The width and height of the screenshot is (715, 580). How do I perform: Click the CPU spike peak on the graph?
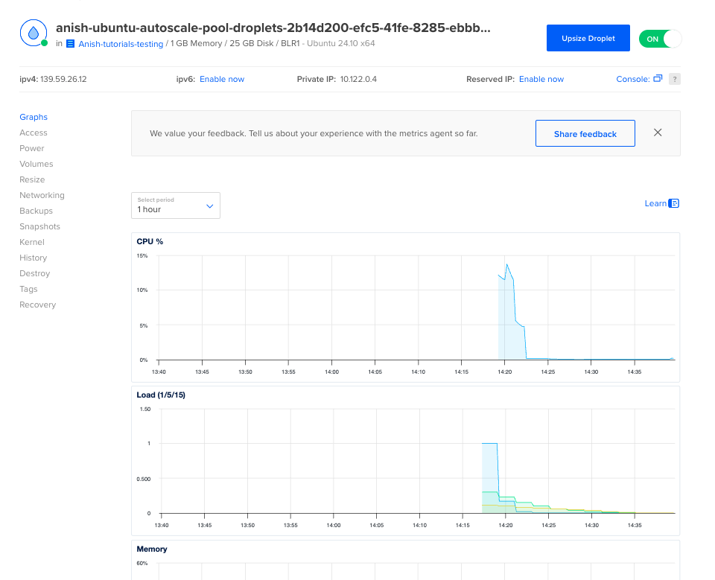coord(507,265)
